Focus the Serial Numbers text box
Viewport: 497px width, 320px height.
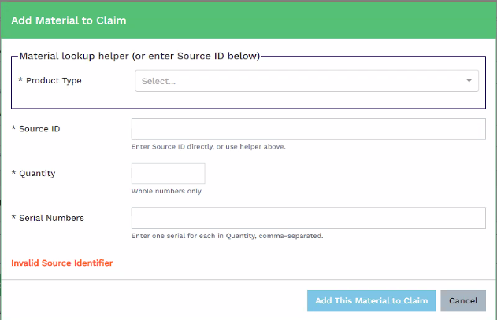pyautogui.click(x=308, y=218)
